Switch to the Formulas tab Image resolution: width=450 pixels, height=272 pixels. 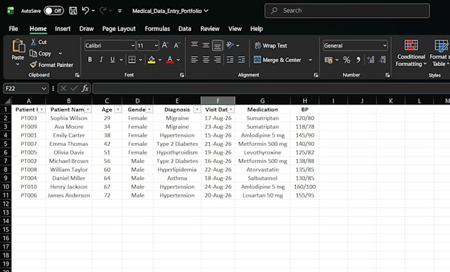157,28
